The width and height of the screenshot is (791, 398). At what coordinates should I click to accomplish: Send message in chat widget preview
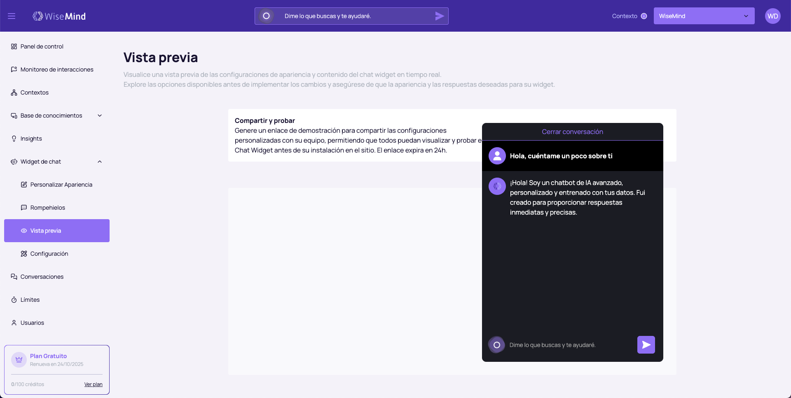click(x=646, y=345)
